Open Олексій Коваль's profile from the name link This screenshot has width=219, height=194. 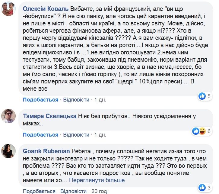click(46, 9)
